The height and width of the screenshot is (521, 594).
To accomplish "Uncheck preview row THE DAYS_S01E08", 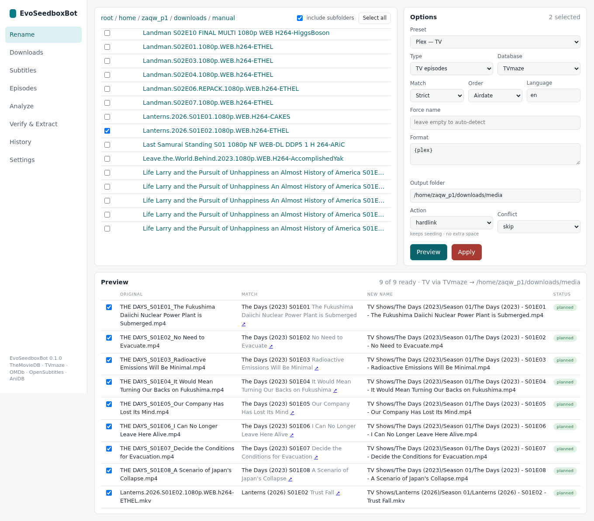I will click(x=109, y=470).
